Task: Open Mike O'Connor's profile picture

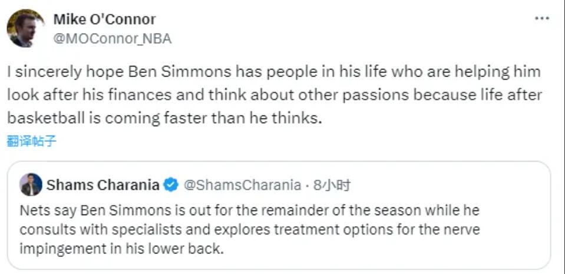Action: click(x=26, y=28)
